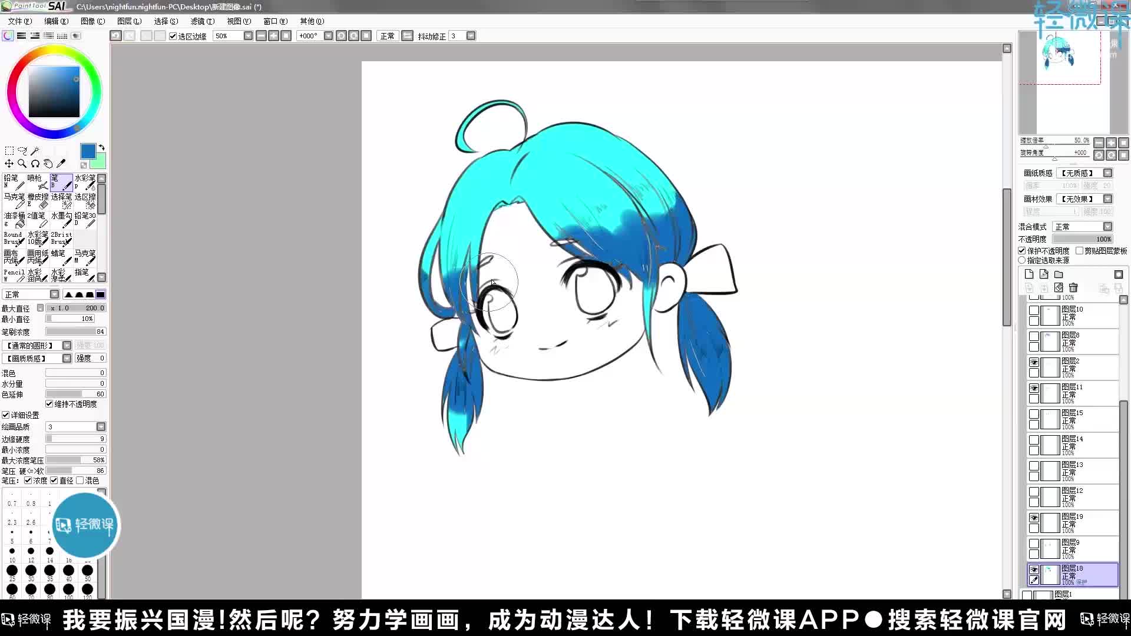Choose the 水彩笔 watercolor brush
This screenshot has height=636, width=1131.
(85, 181)
